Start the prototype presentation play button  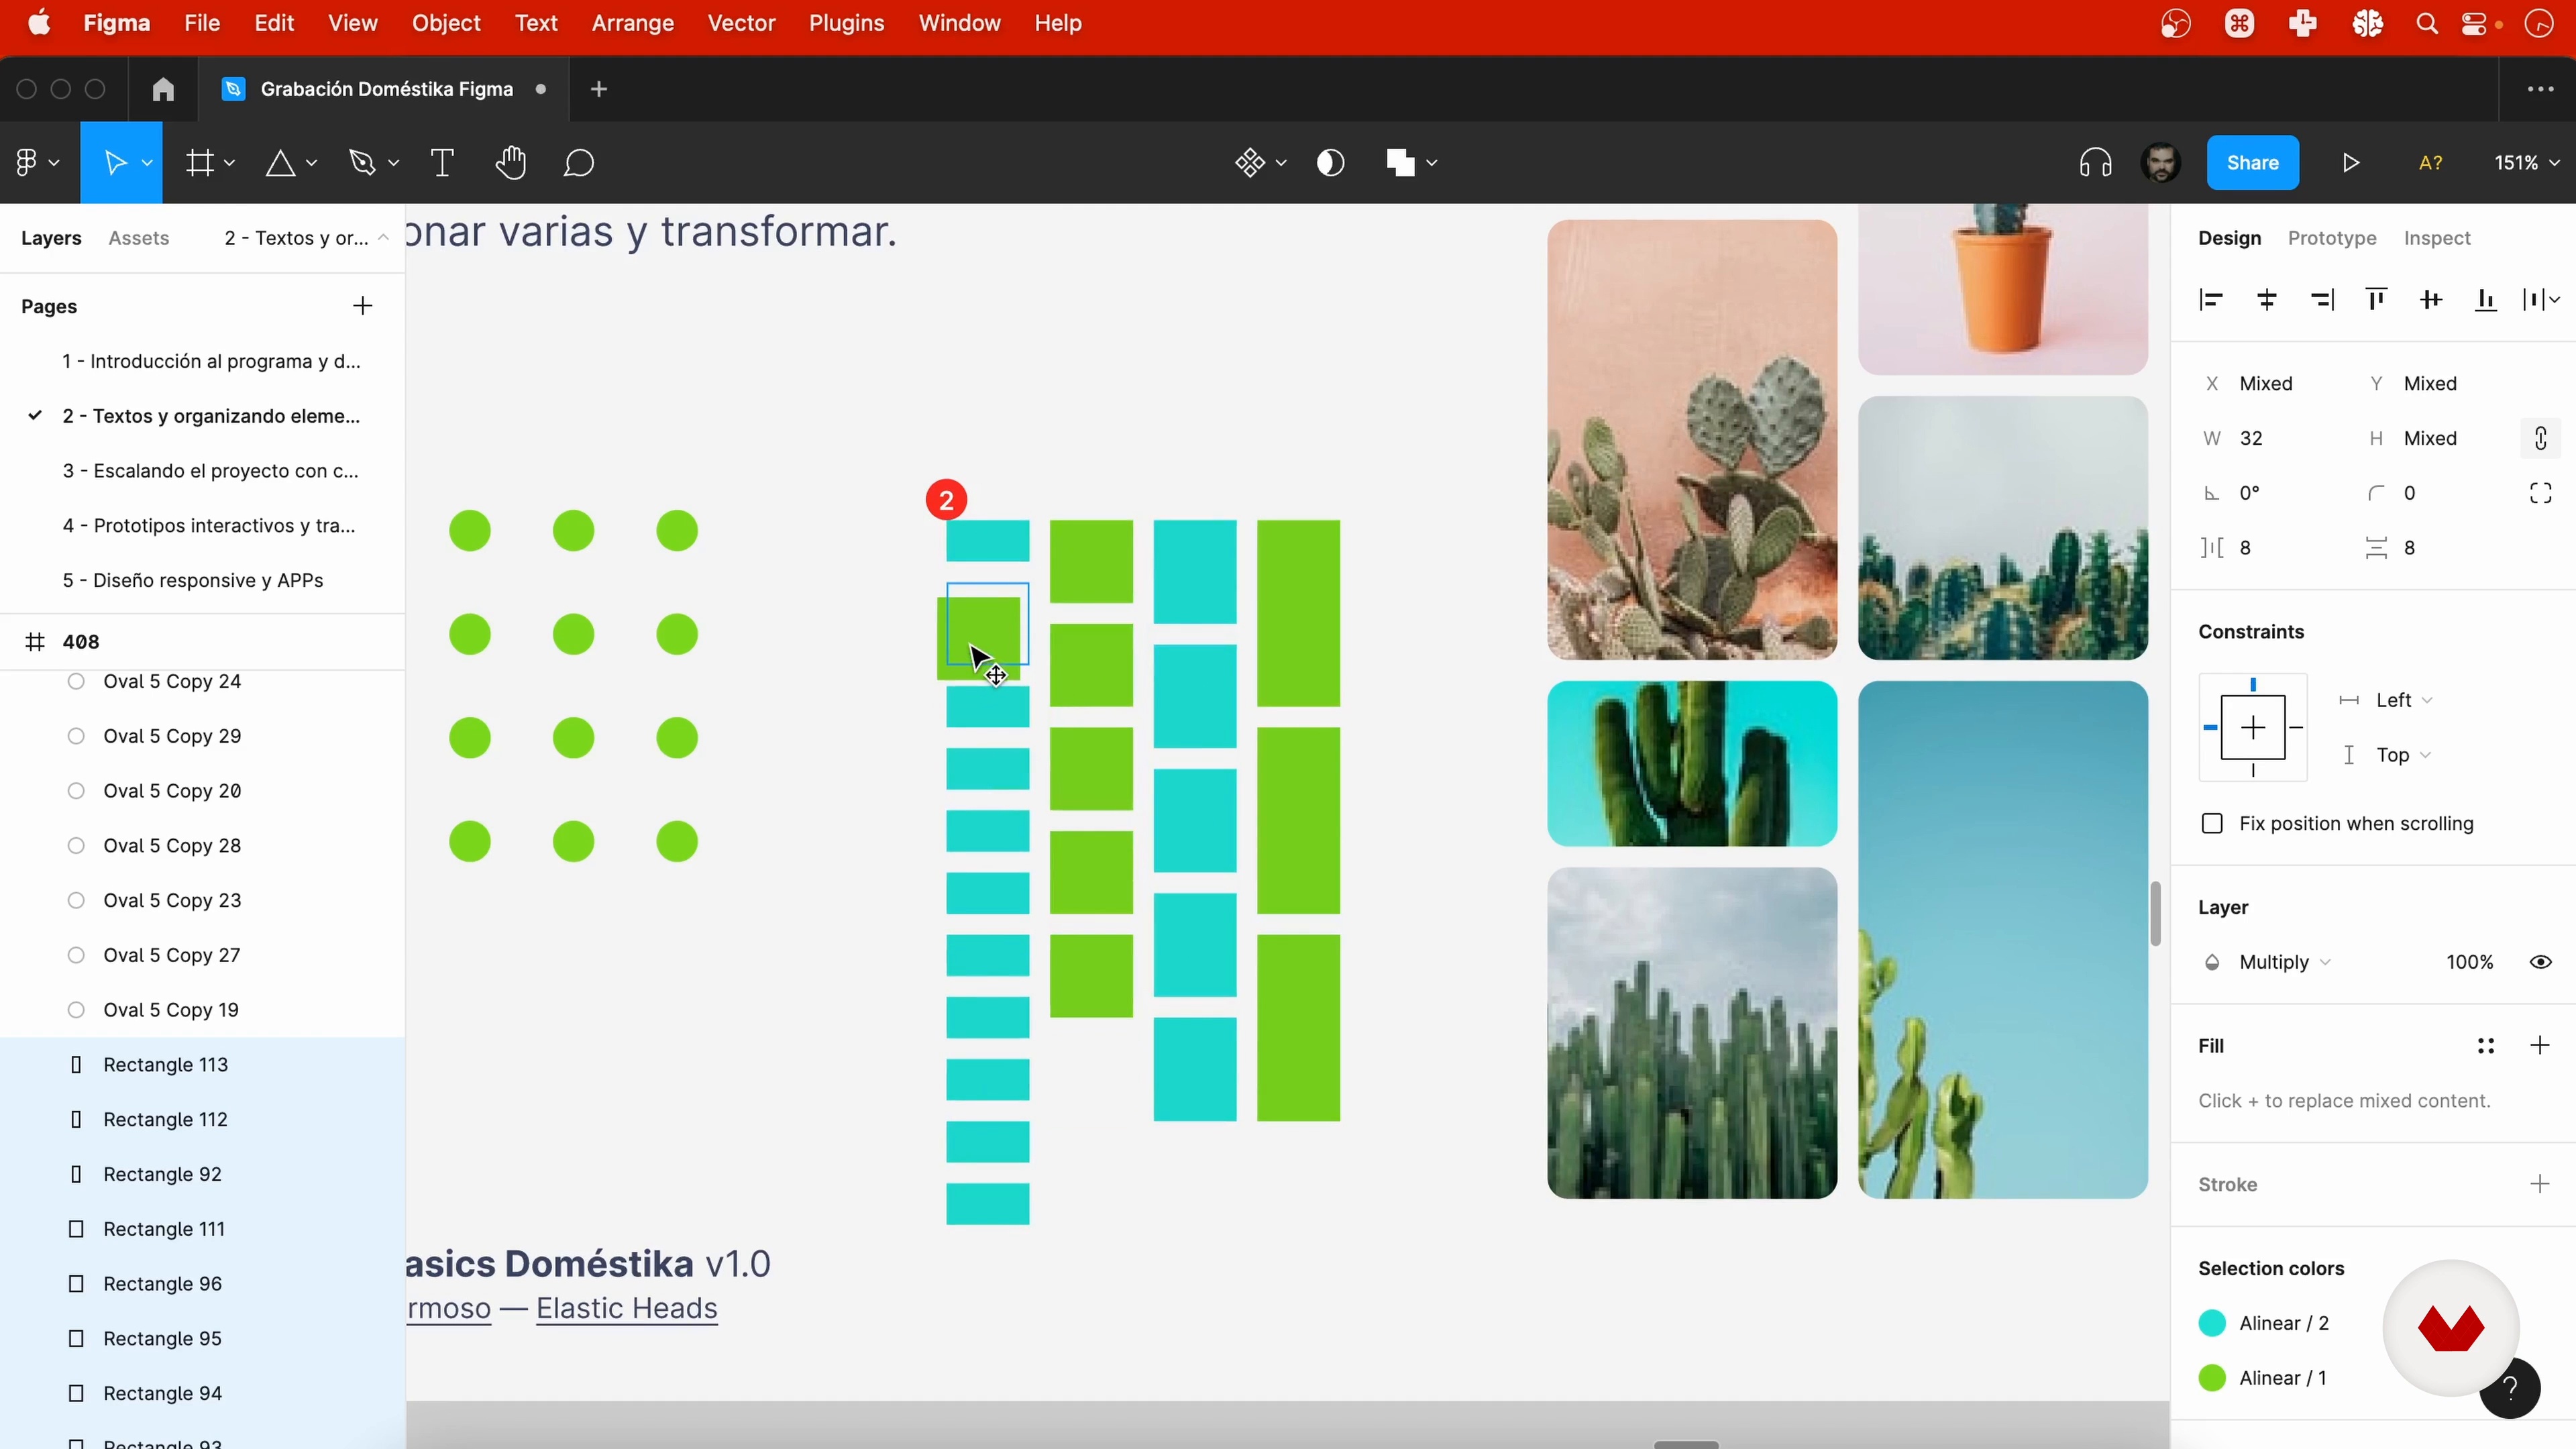[x=2351, y=162]
